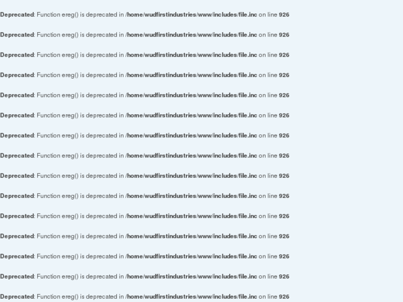
Task: Click the Deprecated label in the fourth error line
Action: 17,75
